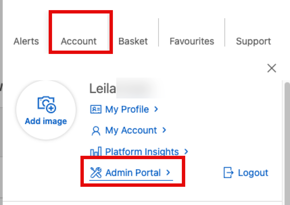Click the profile photo placeholder circle

pos(46,109)
